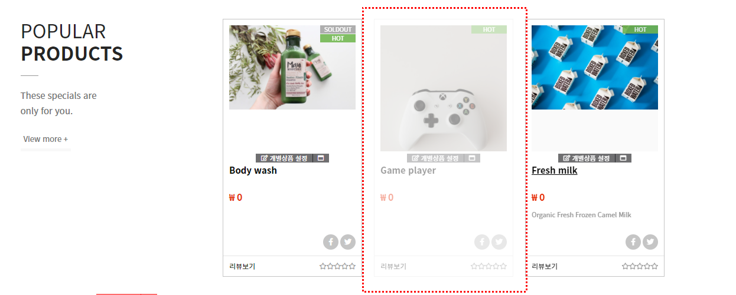Share Fresh milk on Facebook
This screenshot has height=295, width=736.
(633, 242)
